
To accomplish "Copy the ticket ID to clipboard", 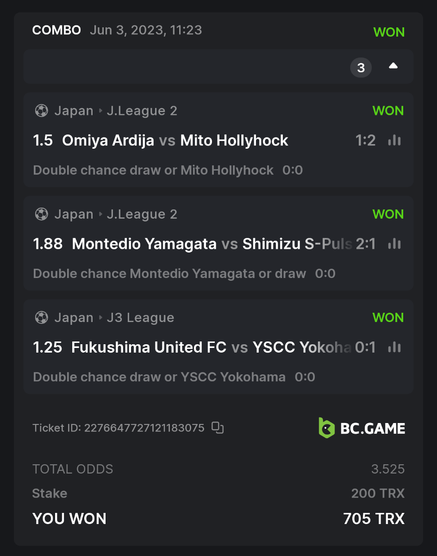I will [x=218, y=427].
